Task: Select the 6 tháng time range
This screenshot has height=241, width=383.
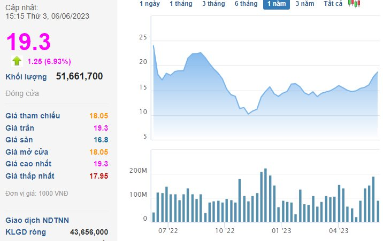Action: (246, 4)
